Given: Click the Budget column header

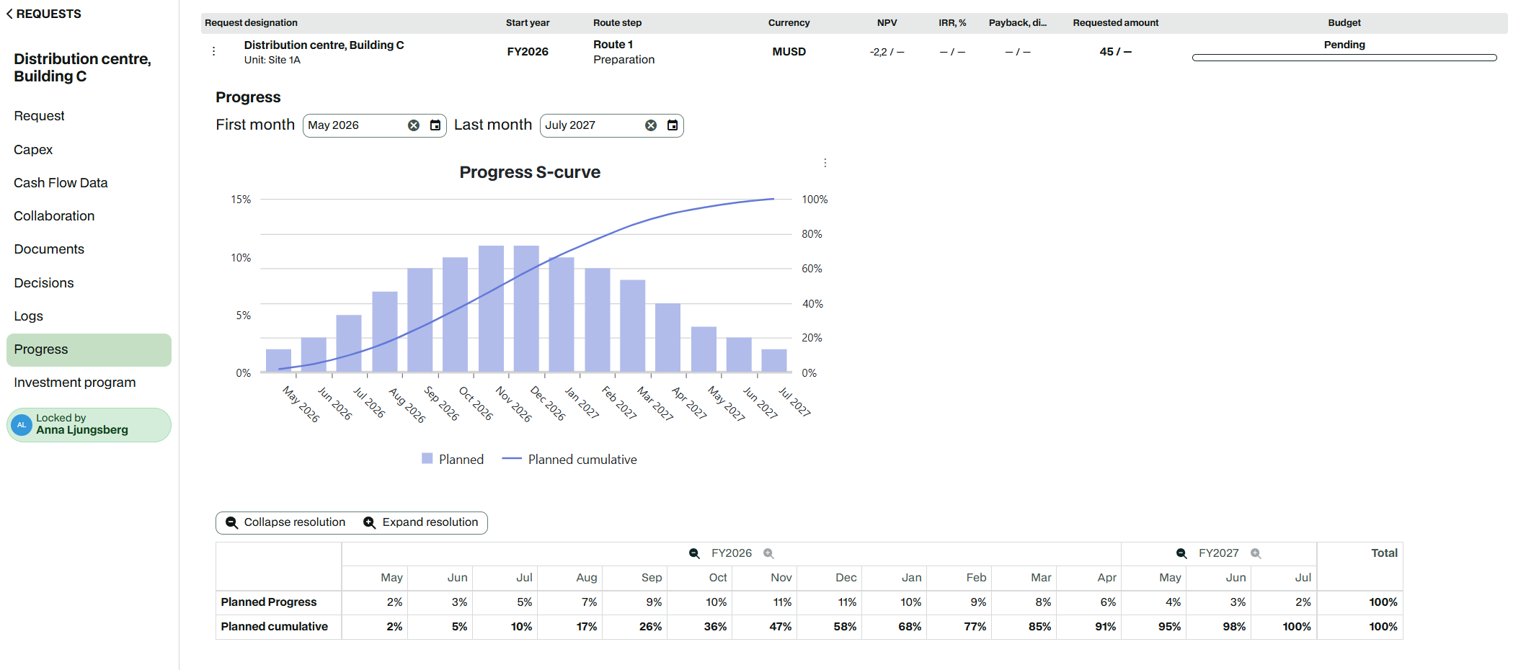Looking at the screenshot, I should point(1344,23).
